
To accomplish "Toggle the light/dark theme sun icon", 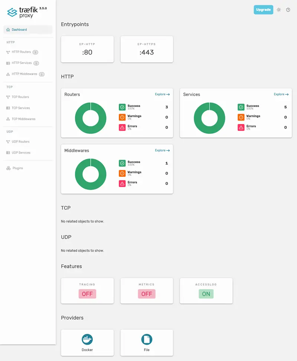I will point(279,10).
